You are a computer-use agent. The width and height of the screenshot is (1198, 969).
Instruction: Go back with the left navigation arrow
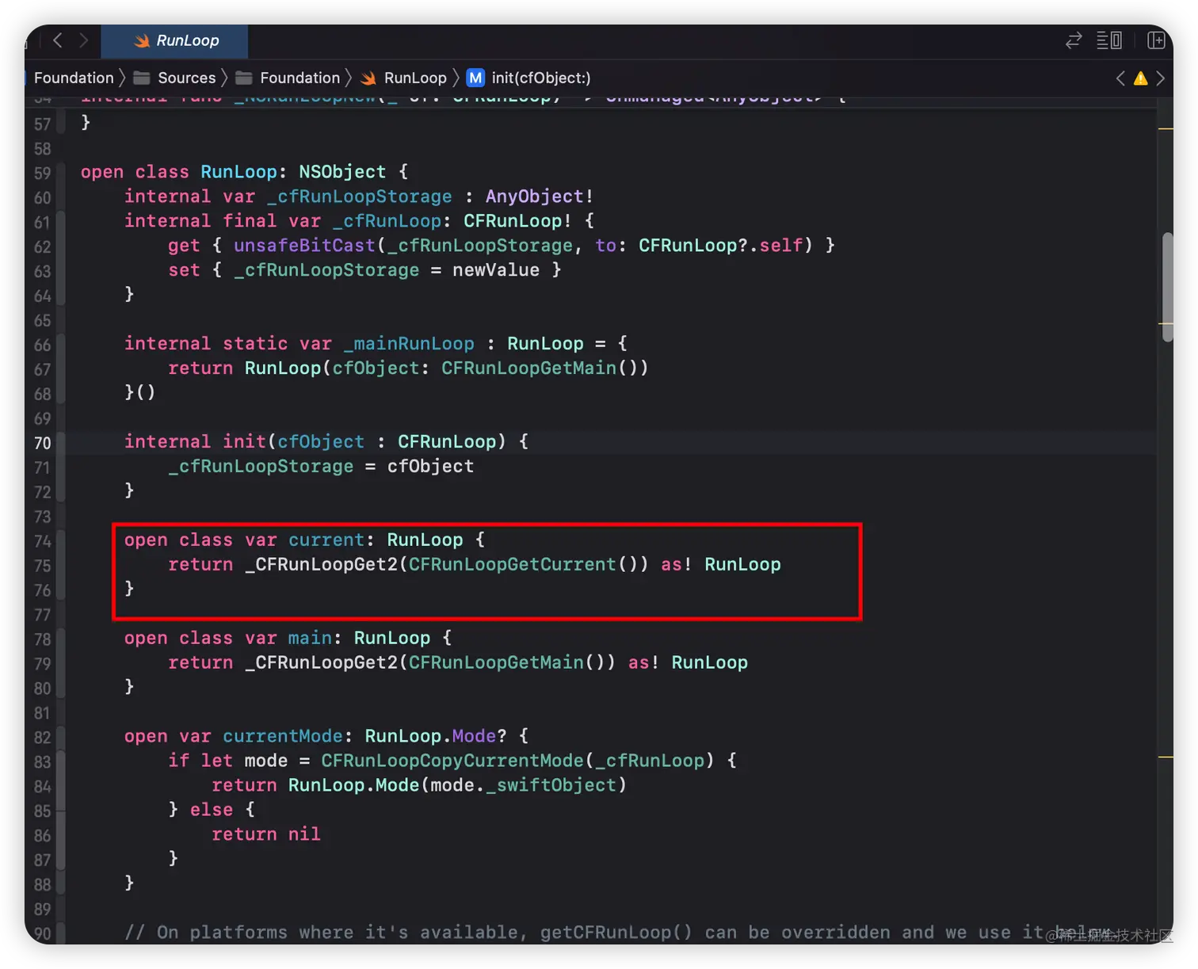click(x=57, y=40)
